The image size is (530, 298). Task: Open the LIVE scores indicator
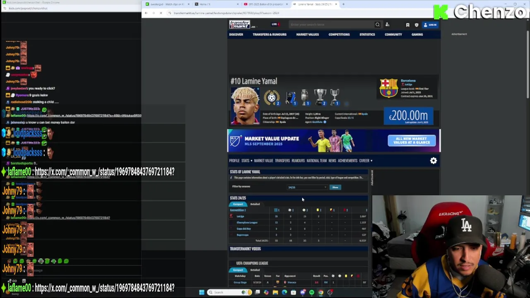tap(275, 24)
